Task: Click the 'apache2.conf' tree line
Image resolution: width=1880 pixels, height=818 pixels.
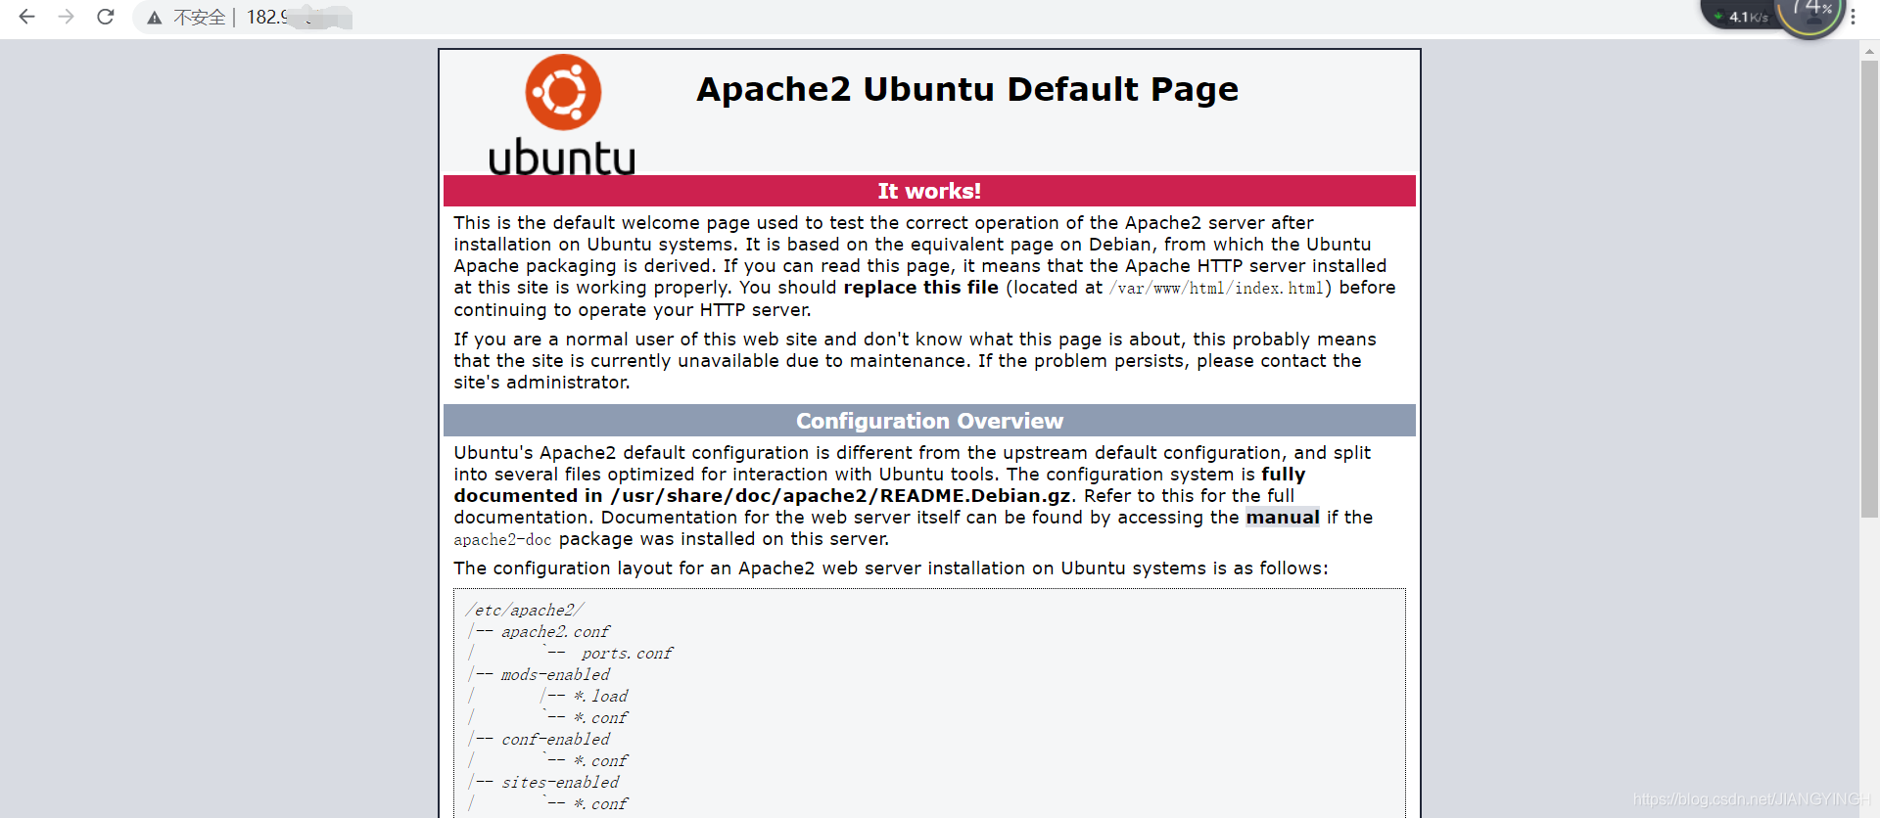Action: 555,632
